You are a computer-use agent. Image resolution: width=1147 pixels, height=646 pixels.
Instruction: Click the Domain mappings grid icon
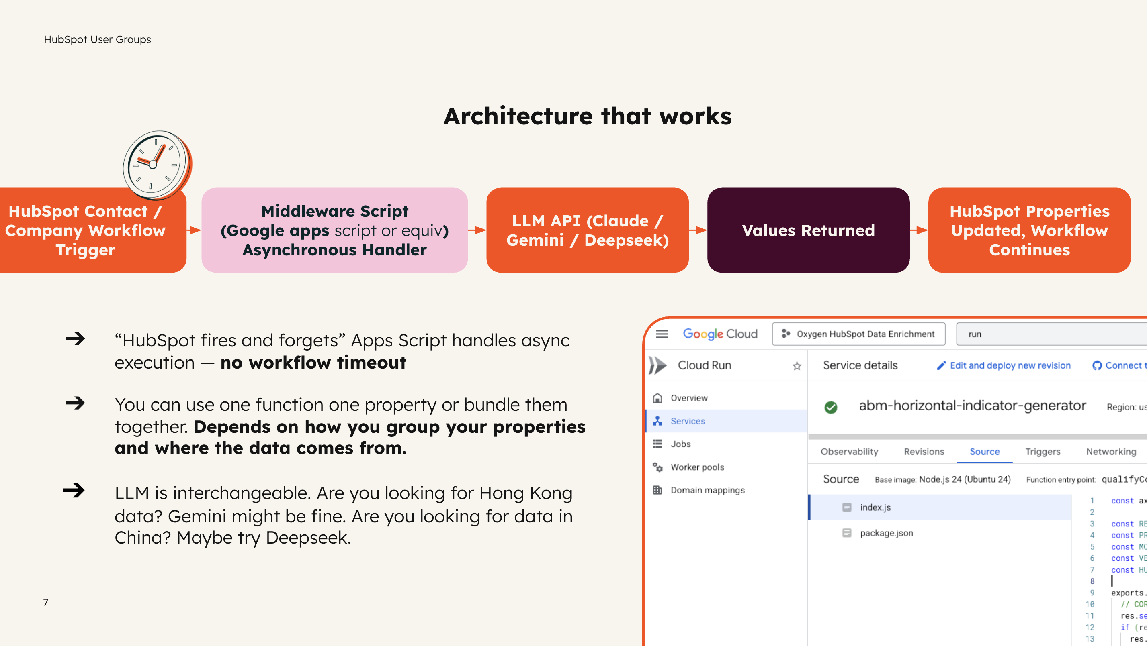click(x=657, y=490)
